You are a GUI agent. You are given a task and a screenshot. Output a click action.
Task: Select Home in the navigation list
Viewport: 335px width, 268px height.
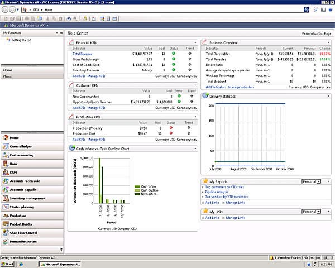32,70
